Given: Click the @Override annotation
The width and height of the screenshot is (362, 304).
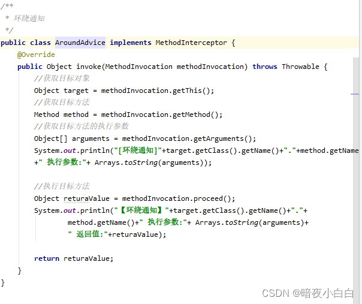Looking at the screenshot, I should point(36,55).
